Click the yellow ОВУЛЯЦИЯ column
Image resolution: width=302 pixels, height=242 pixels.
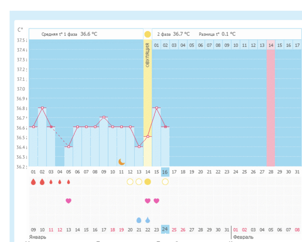pos(147,98)
